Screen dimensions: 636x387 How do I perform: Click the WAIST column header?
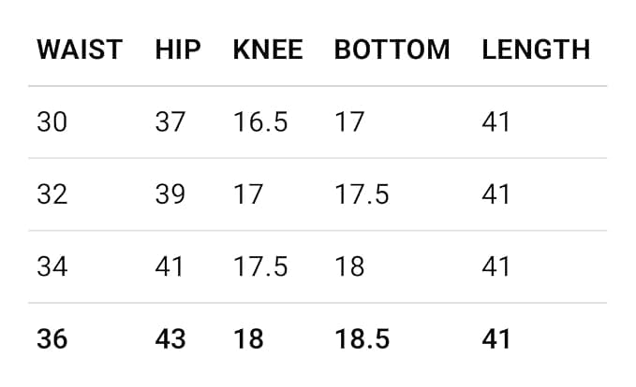[x=80, y=50]
